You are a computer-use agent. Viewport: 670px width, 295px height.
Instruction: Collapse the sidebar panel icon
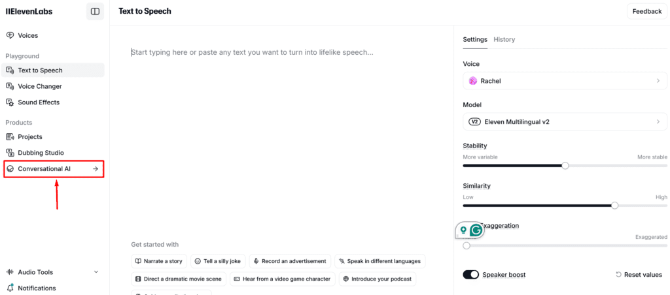pos(95,11)
